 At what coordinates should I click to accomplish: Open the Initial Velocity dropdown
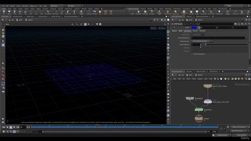(202, 41)
